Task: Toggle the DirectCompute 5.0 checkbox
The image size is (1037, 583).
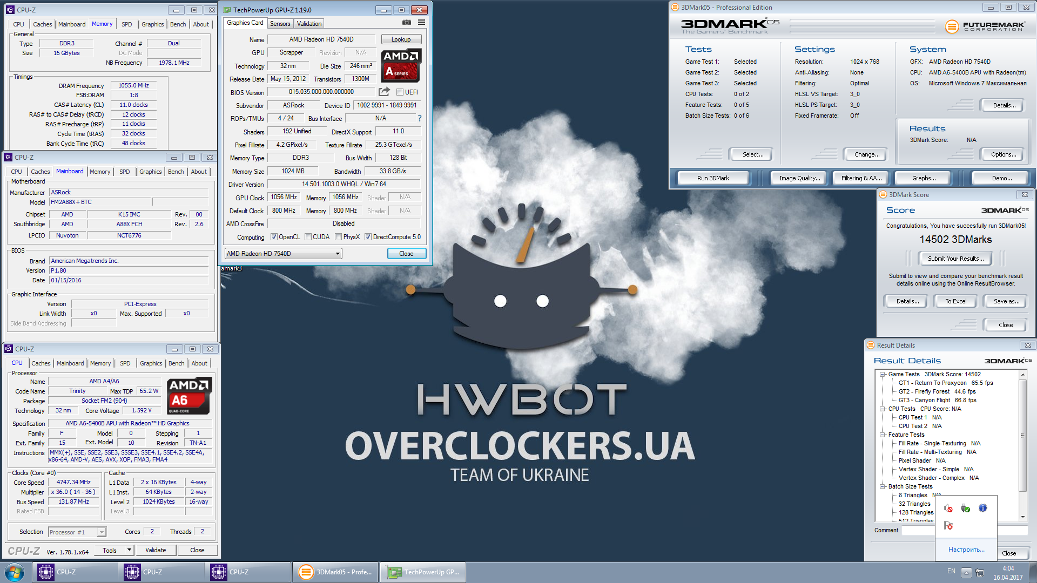Action: click(x=368, y=237)
